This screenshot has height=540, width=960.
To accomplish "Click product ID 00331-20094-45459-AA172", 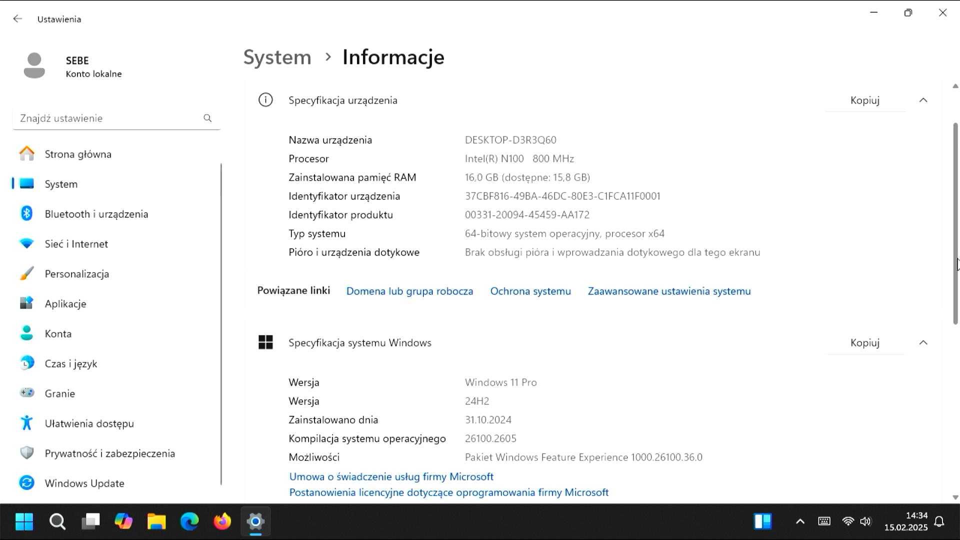I will pos(527,214).
